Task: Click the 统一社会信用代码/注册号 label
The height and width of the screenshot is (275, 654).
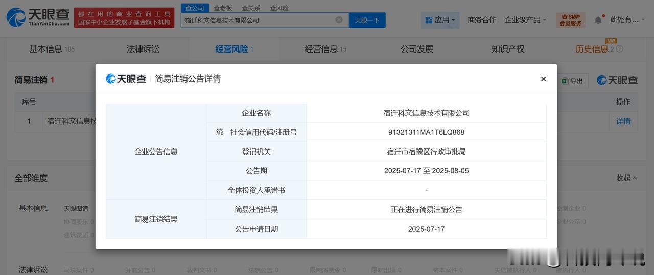Action: (x=256, y=132)
